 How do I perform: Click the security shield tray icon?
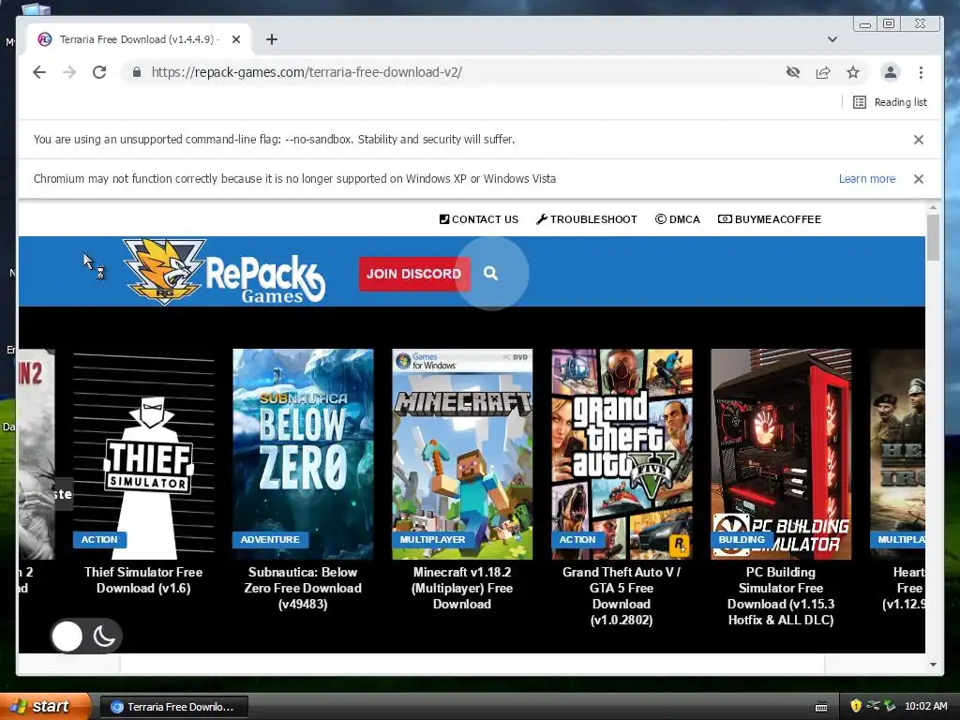(x=856, y=706)
